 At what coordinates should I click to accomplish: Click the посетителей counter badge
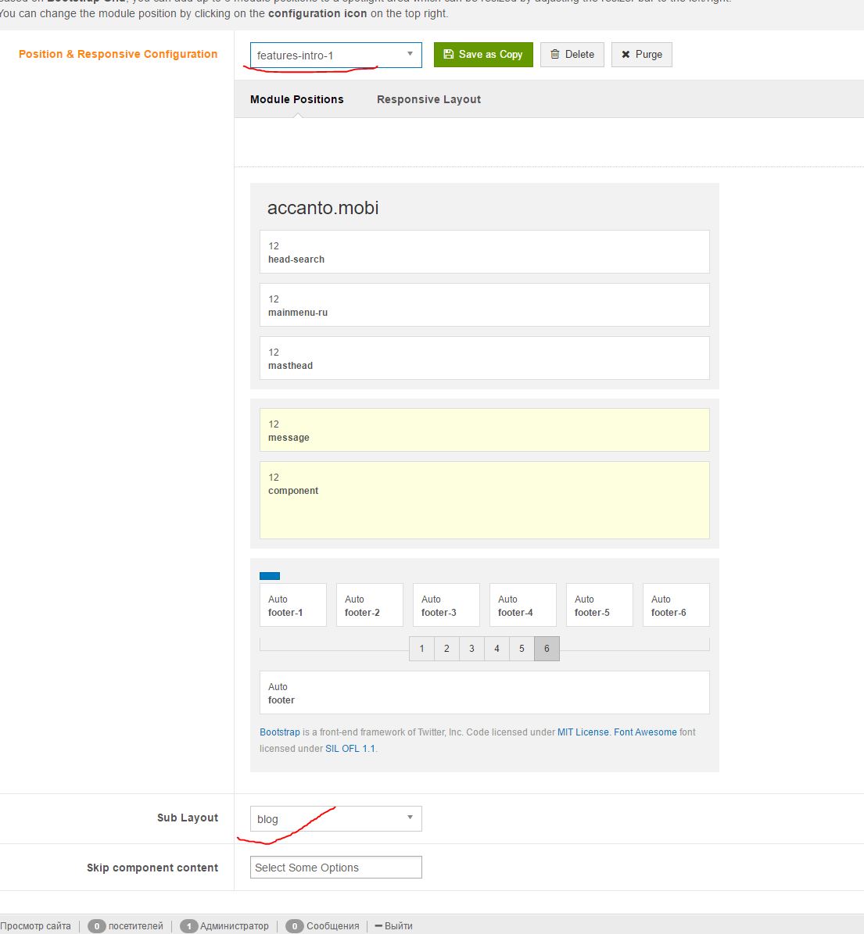(x=96, y=926)
